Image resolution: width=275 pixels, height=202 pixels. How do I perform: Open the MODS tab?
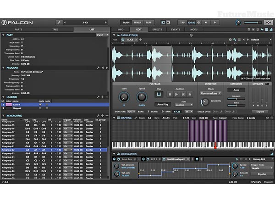coord(194,29)
